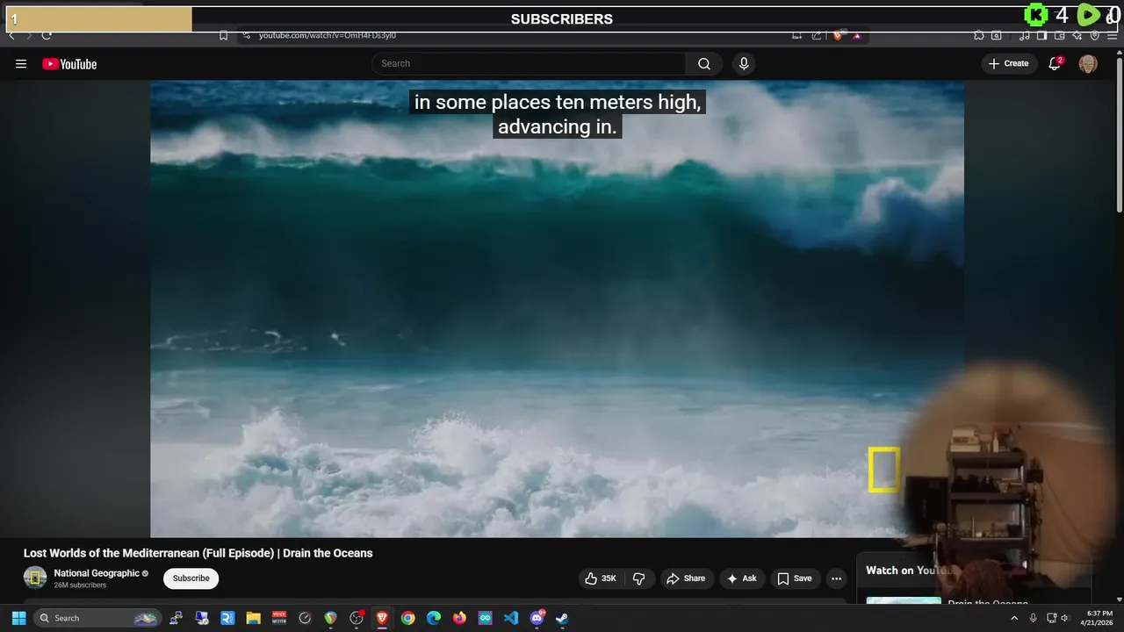1124x632 pixels.
Task: Start voice search with microphone icon
Action: [744, 63]
